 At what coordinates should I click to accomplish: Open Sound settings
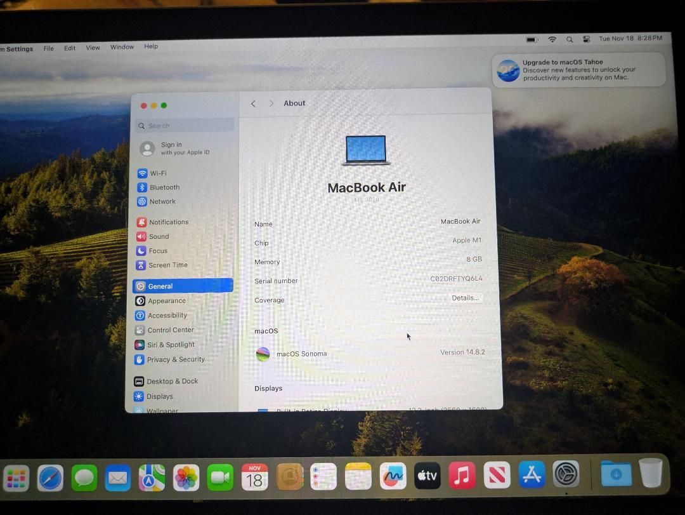159,236
